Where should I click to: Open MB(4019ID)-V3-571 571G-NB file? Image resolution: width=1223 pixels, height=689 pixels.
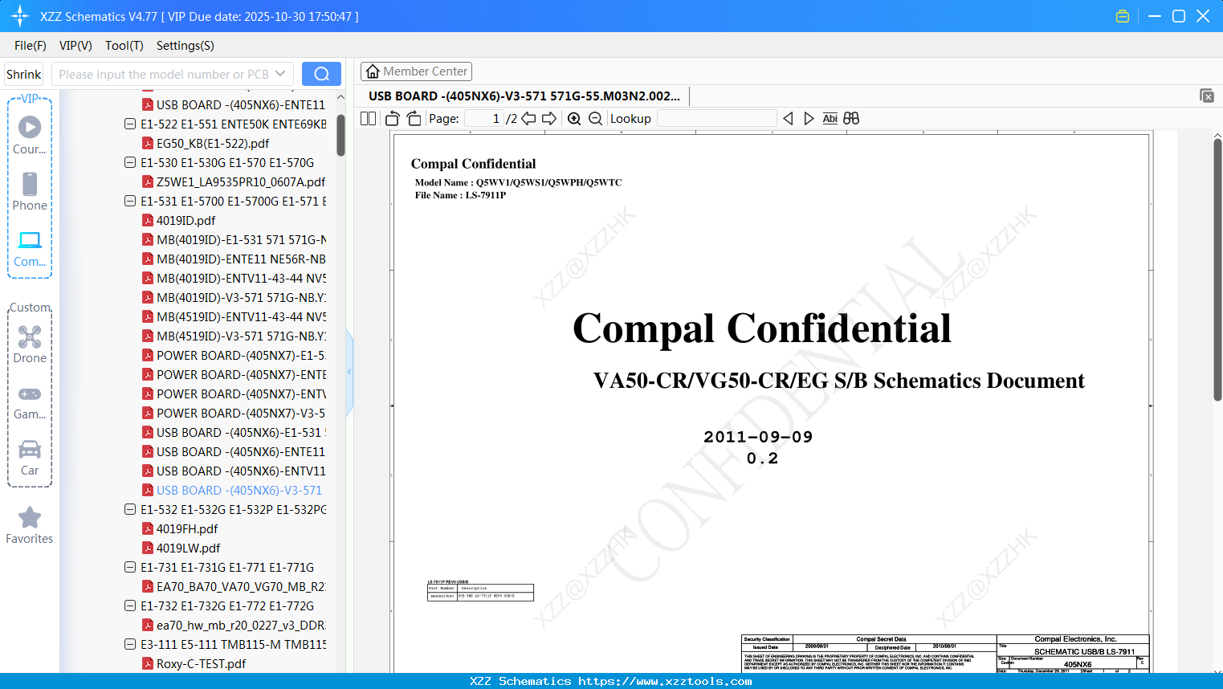[x=241, y=297]
